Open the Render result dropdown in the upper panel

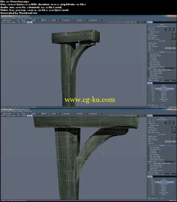pyautogui.click(x=170, y=68)
